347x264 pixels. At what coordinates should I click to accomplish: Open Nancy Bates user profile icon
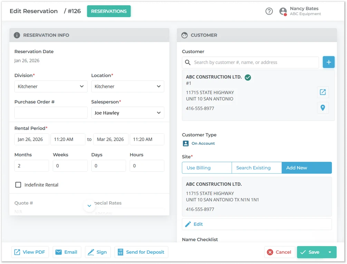(x=283, y=11)
